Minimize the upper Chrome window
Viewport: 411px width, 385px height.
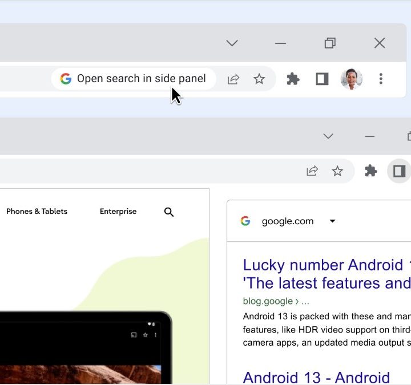pyautogui.click(x=280, y=43)
